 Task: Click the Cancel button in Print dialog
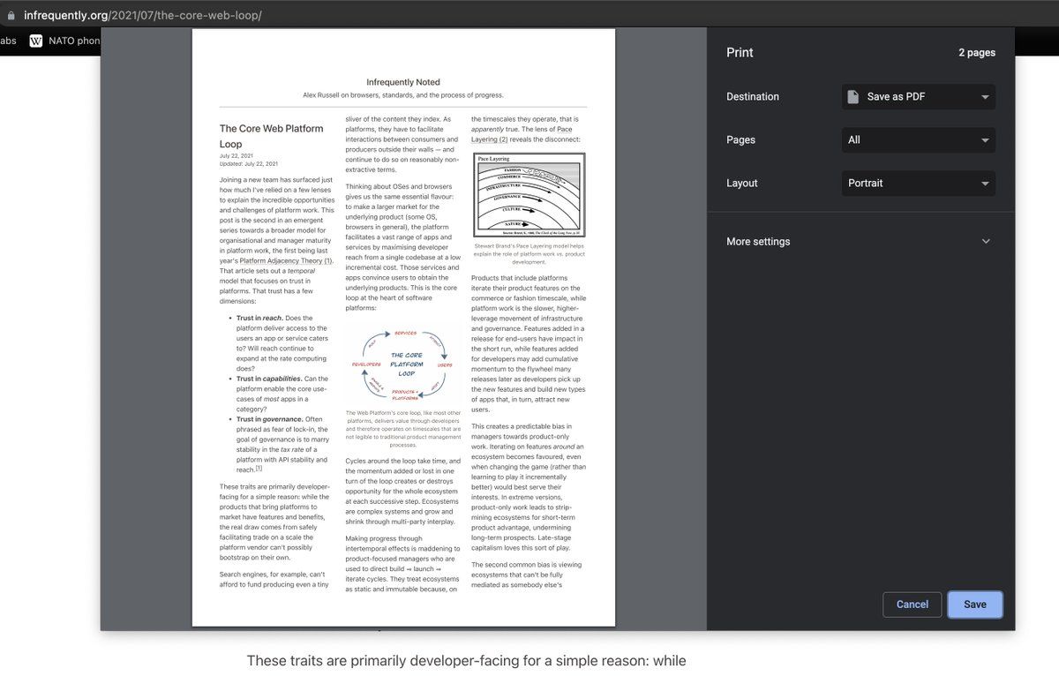coord(912,605)
